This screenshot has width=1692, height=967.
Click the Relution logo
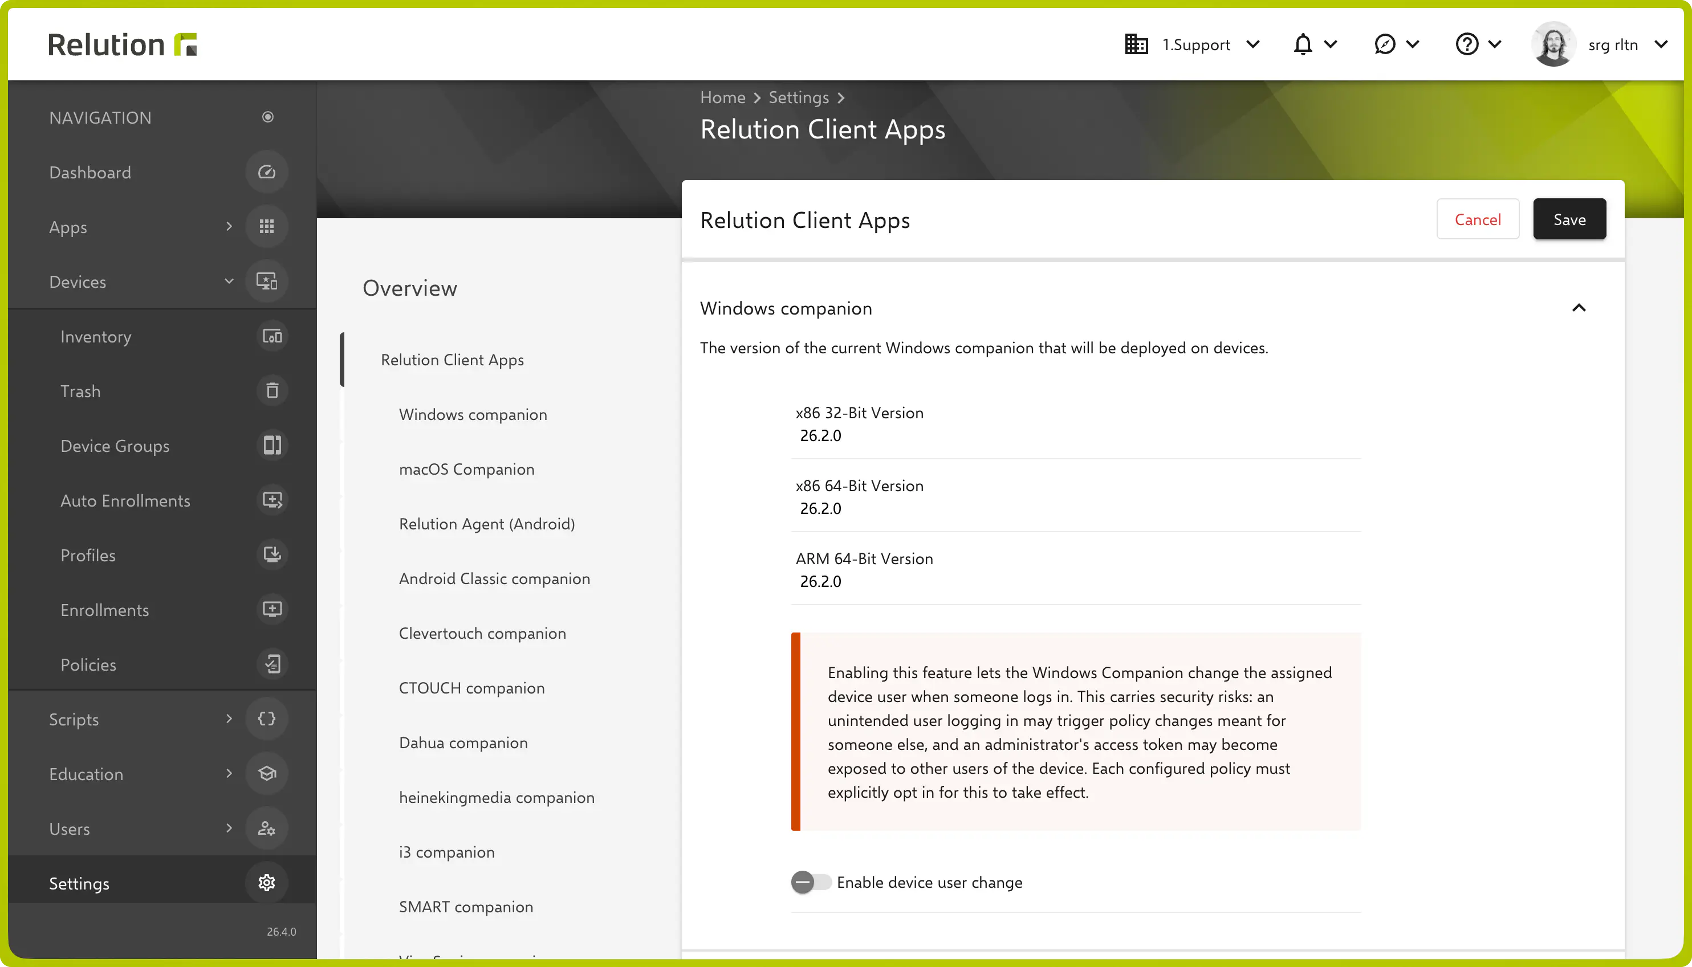(123, 44)
